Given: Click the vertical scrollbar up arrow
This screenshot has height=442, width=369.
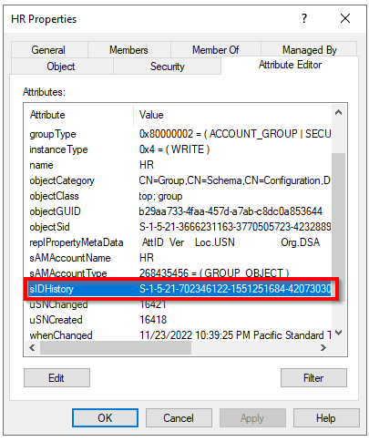Looking at the screenshot, I should point(338,113).
